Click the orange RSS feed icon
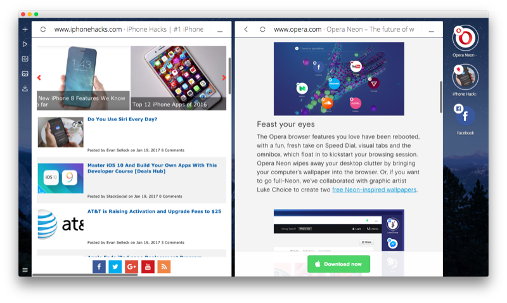Screen dimensions: 507x303 click(x=164, y=267)
